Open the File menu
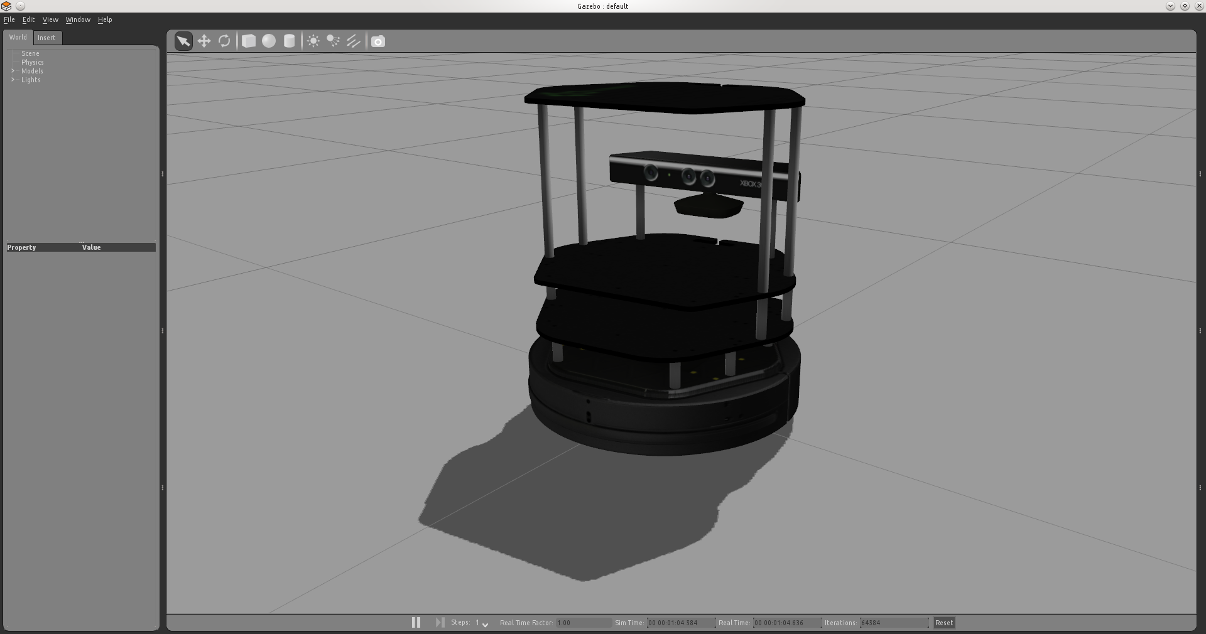This screenshot has height=634, width=1206. [9, 19]
